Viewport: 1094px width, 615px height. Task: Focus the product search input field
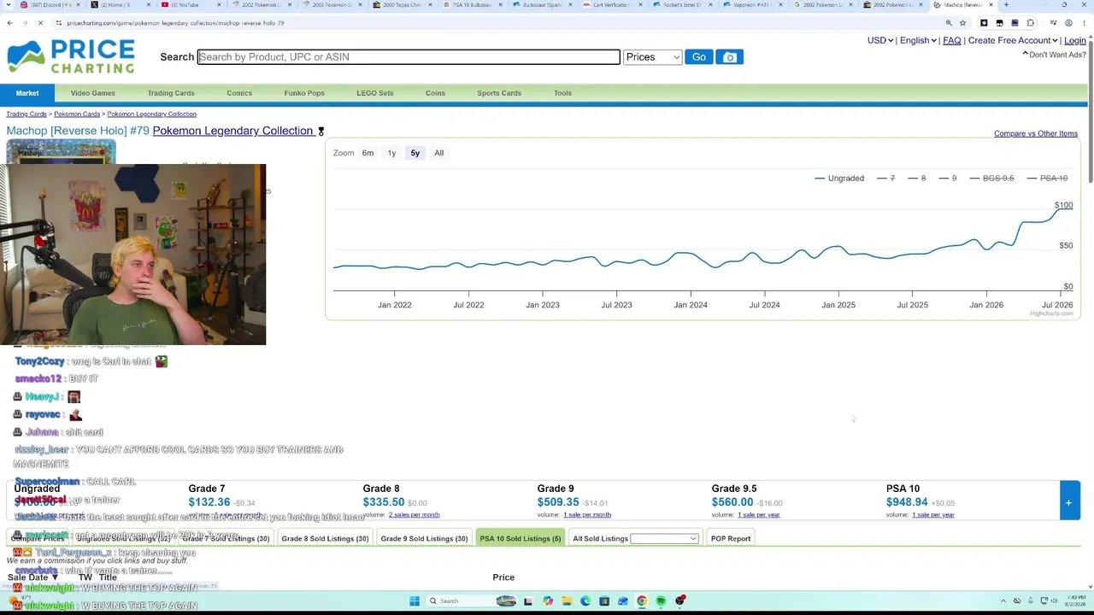[409, 57]
